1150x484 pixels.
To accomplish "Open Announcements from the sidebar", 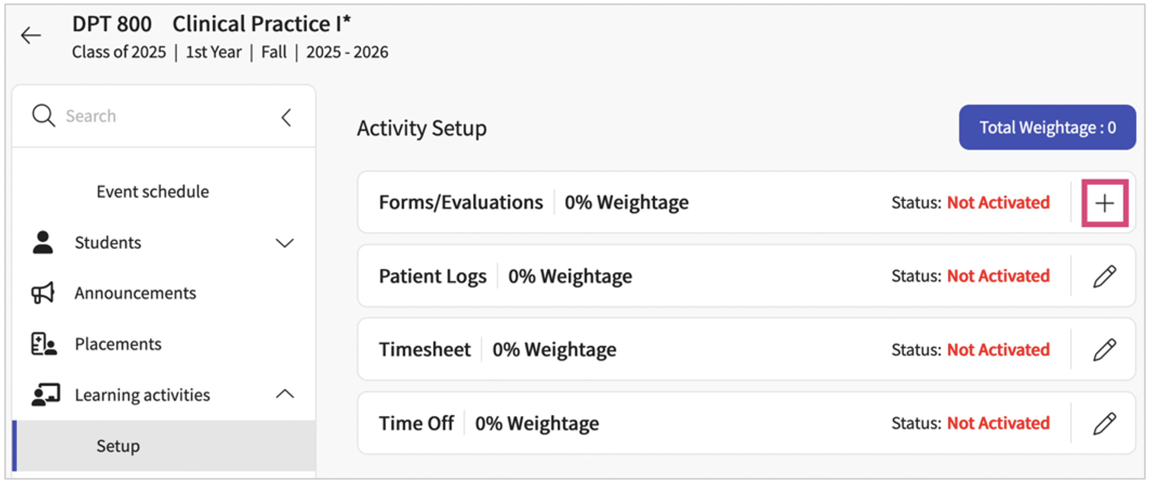I will pos(135,293).
